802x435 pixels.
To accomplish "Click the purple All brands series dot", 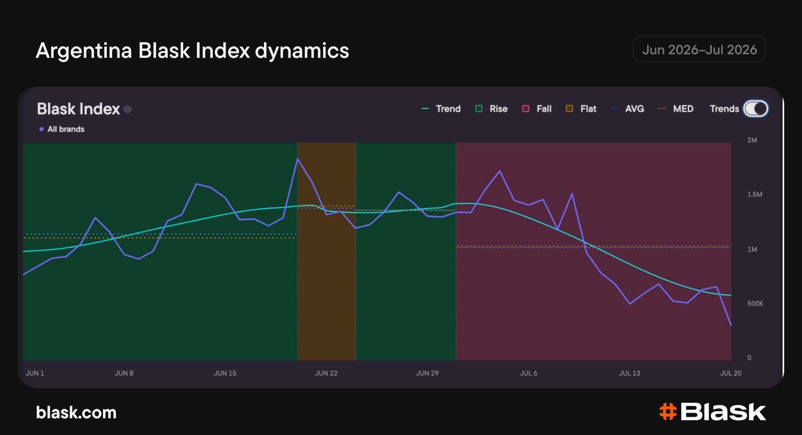I will (x=42, y=129).
